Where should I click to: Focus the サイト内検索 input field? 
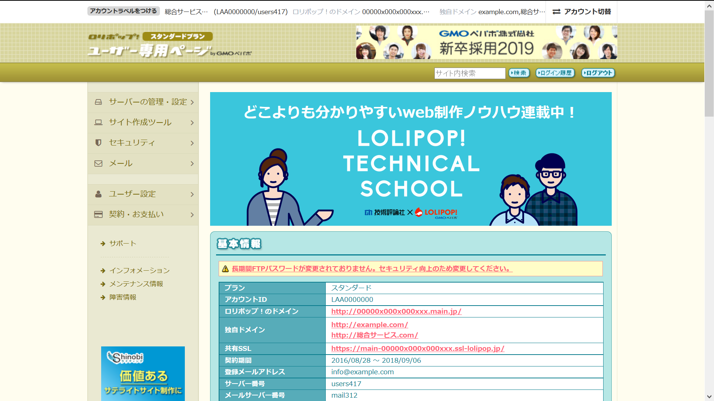(x=469, y=73)
